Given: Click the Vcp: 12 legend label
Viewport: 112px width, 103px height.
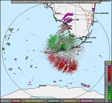Looking at the screenshot, I should (x=108, y=62).
